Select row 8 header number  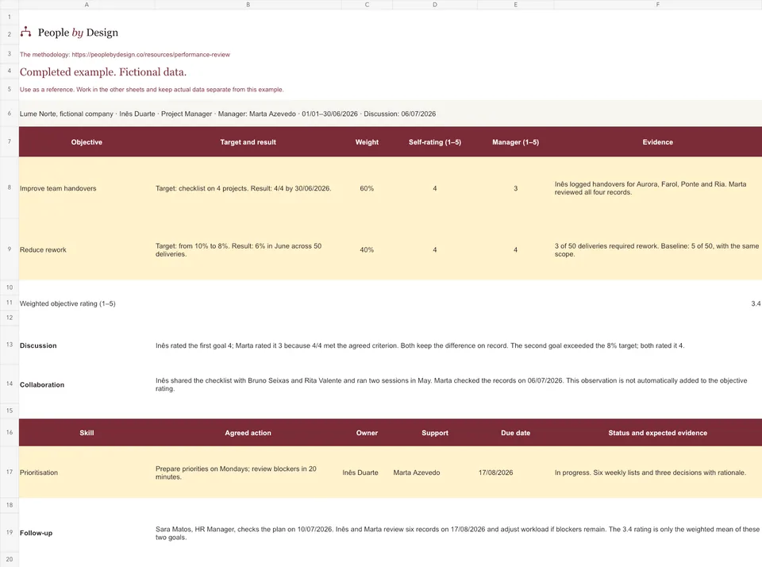click(10, 187)
